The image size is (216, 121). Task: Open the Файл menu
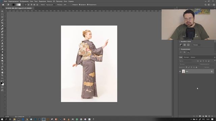pos(5,1)
